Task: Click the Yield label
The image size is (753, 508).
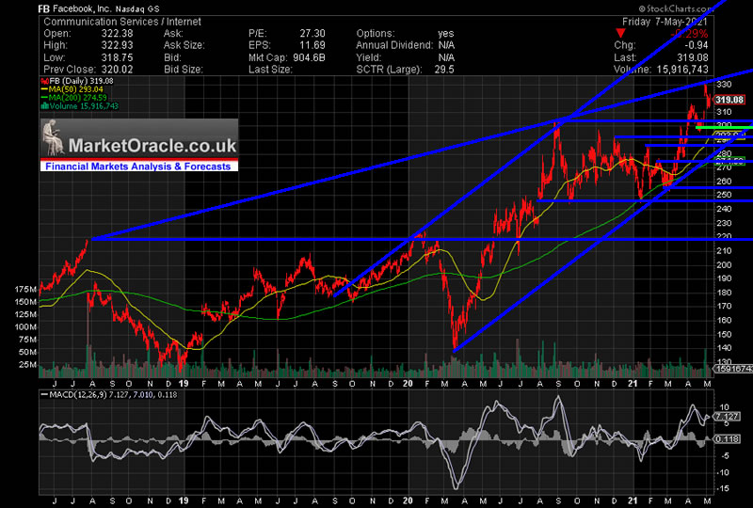Action: click(x=369, y=57)
